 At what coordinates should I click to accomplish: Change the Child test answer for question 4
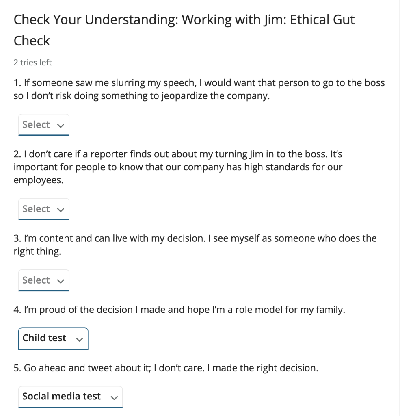click(53, 338)
